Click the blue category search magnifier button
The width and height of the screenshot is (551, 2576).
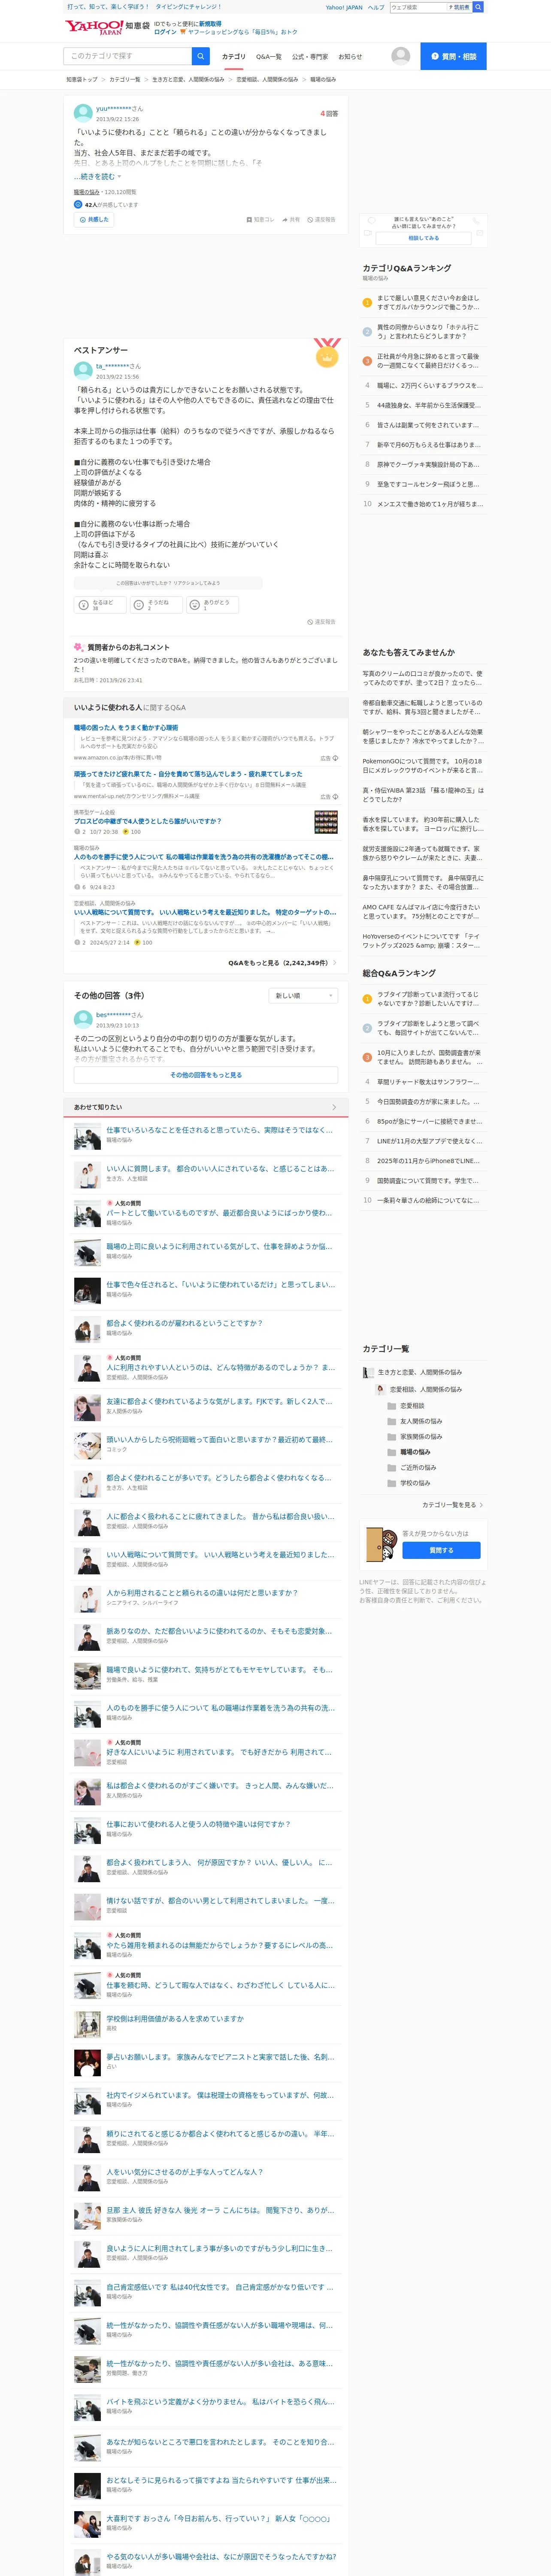[200, 56]
